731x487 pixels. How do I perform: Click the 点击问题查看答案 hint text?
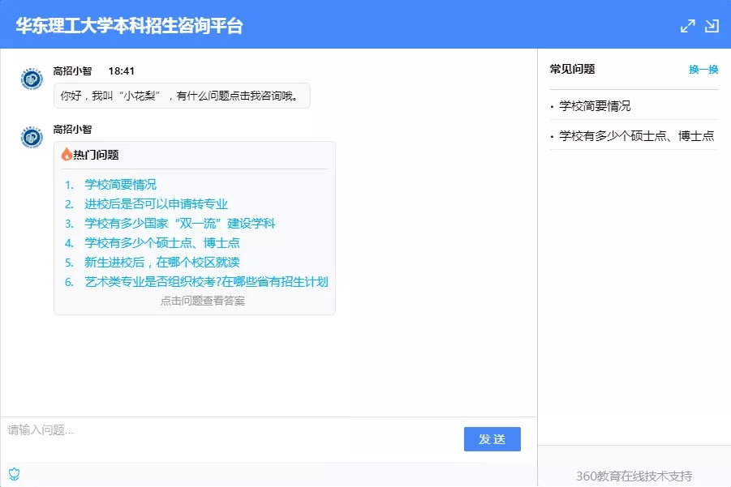(x=203, y=301)
